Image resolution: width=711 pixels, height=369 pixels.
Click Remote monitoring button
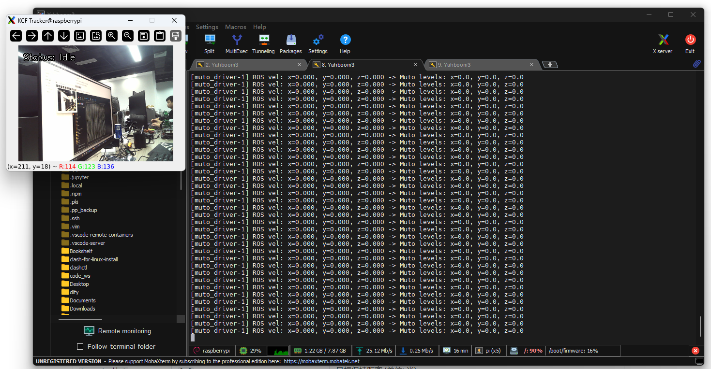pos(117,331)
